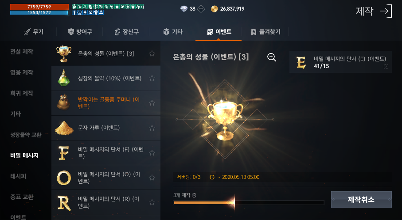402x220 pixels.
Task: Click the magnifier icon beside 은총의 성물 title
Action: tap(272, 57)
